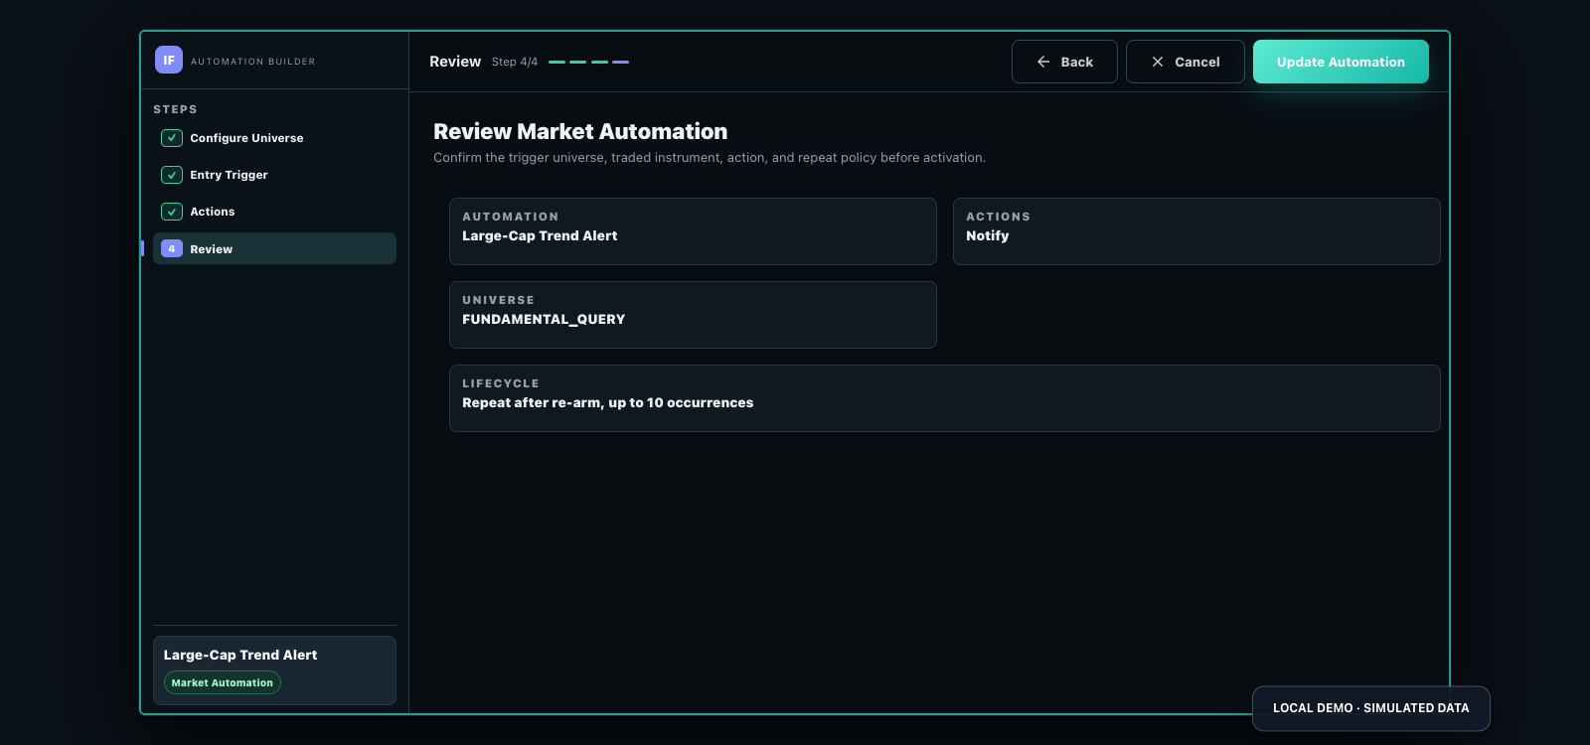Click the Configure Universe checkmark icon

point(172,138)
